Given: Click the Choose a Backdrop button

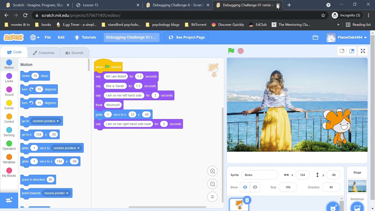Looking at the screenshot, I should (x=357, y=207).
